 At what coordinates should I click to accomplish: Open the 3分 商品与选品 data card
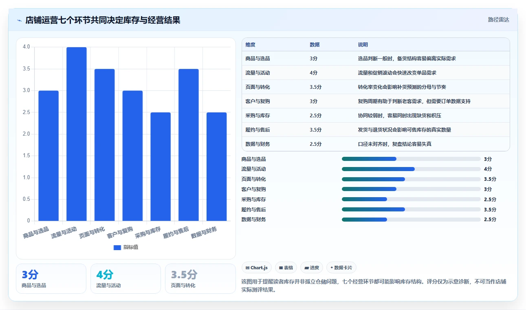(x=51, y=279)
